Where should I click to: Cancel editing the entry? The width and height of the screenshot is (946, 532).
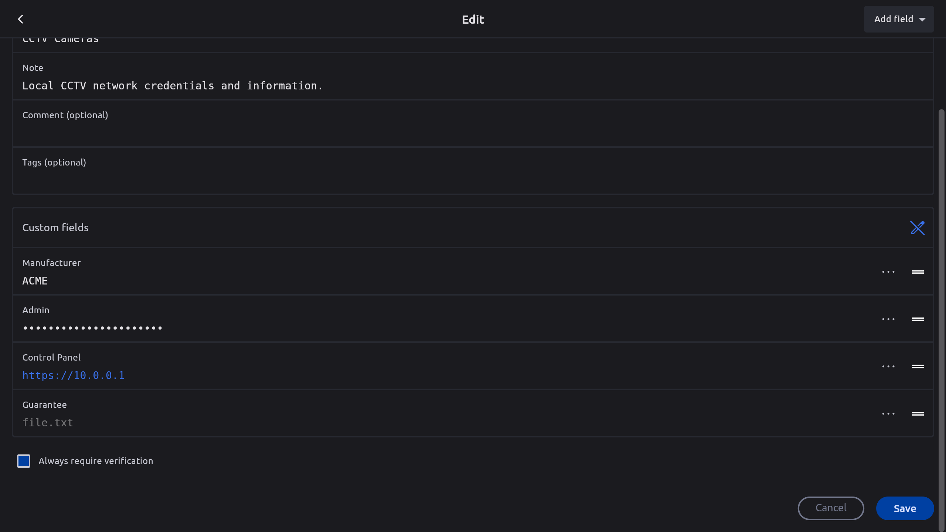[x=831, y=508]
